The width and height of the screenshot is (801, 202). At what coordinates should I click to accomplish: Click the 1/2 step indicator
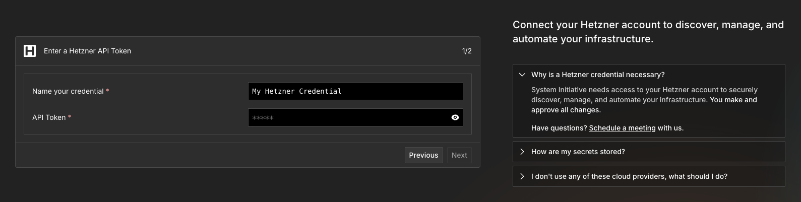point(467,51)
